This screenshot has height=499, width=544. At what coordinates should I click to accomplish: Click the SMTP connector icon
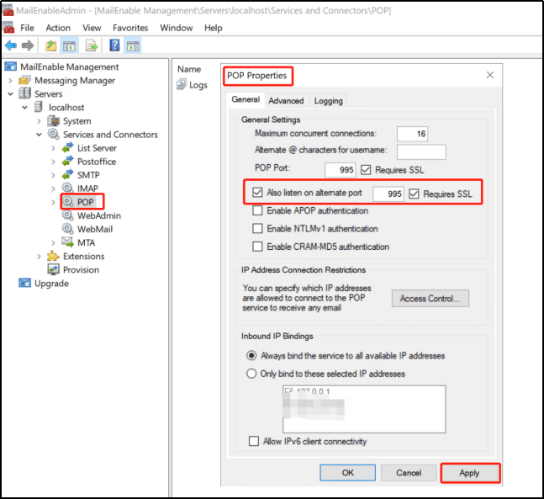pos(67,175)
